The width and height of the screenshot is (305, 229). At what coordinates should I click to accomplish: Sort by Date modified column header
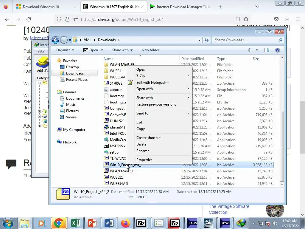tap(192, 59)
